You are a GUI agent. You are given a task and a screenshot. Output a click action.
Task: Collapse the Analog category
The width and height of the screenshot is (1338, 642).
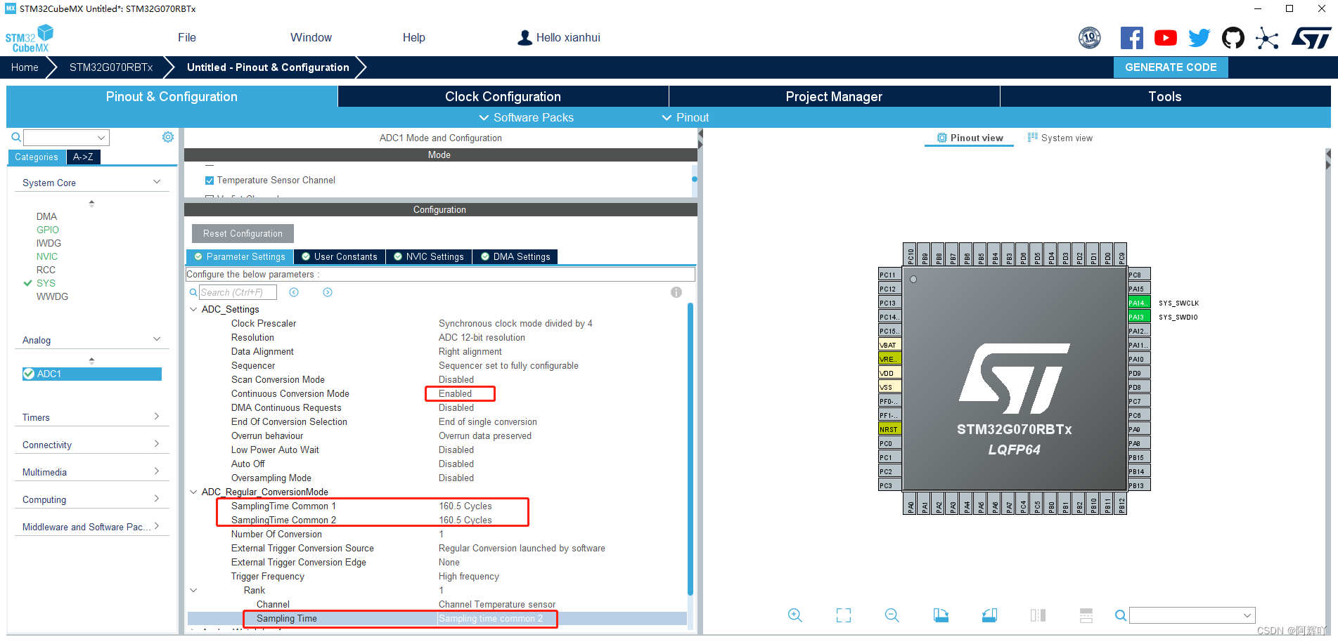point(157,339)
